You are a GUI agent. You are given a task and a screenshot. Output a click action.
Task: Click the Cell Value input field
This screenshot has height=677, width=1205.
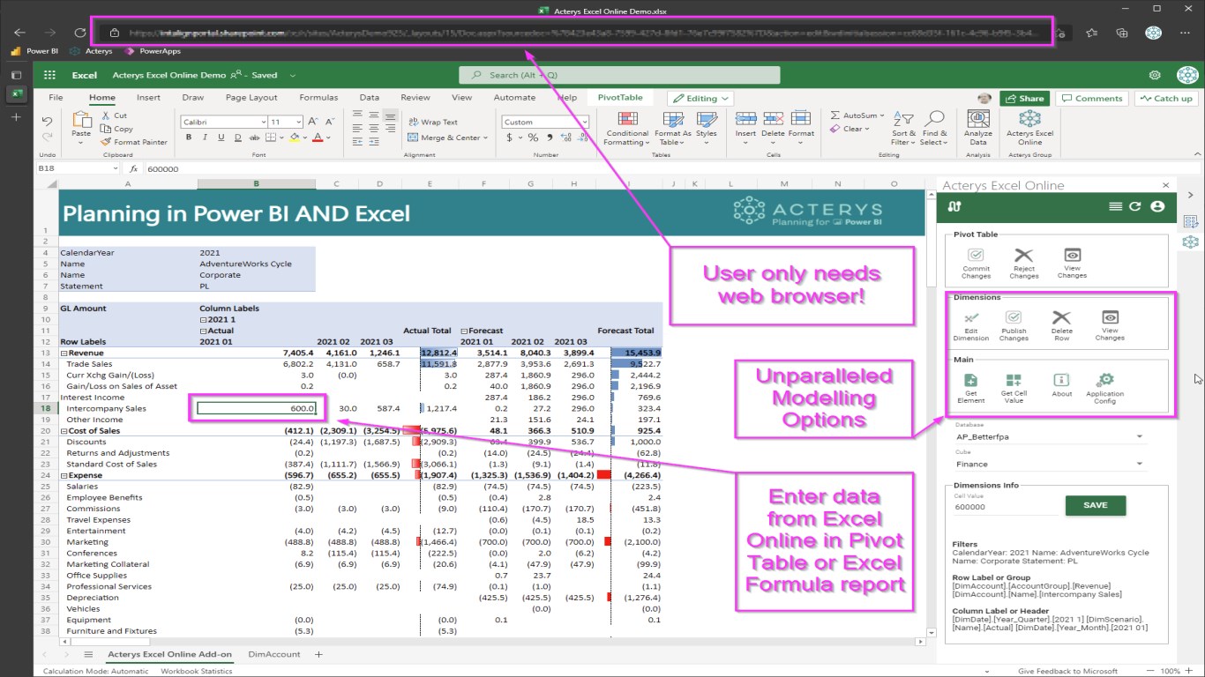tap(1006, 507)
